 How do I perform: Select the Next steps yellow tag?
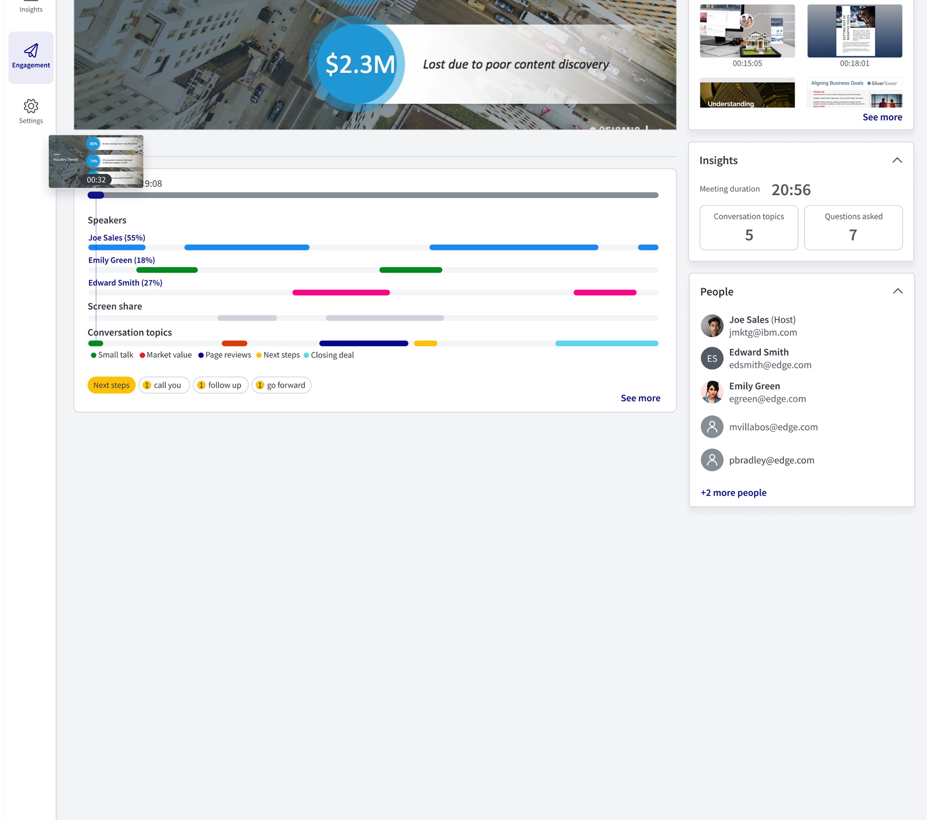[x=111, y=385]
